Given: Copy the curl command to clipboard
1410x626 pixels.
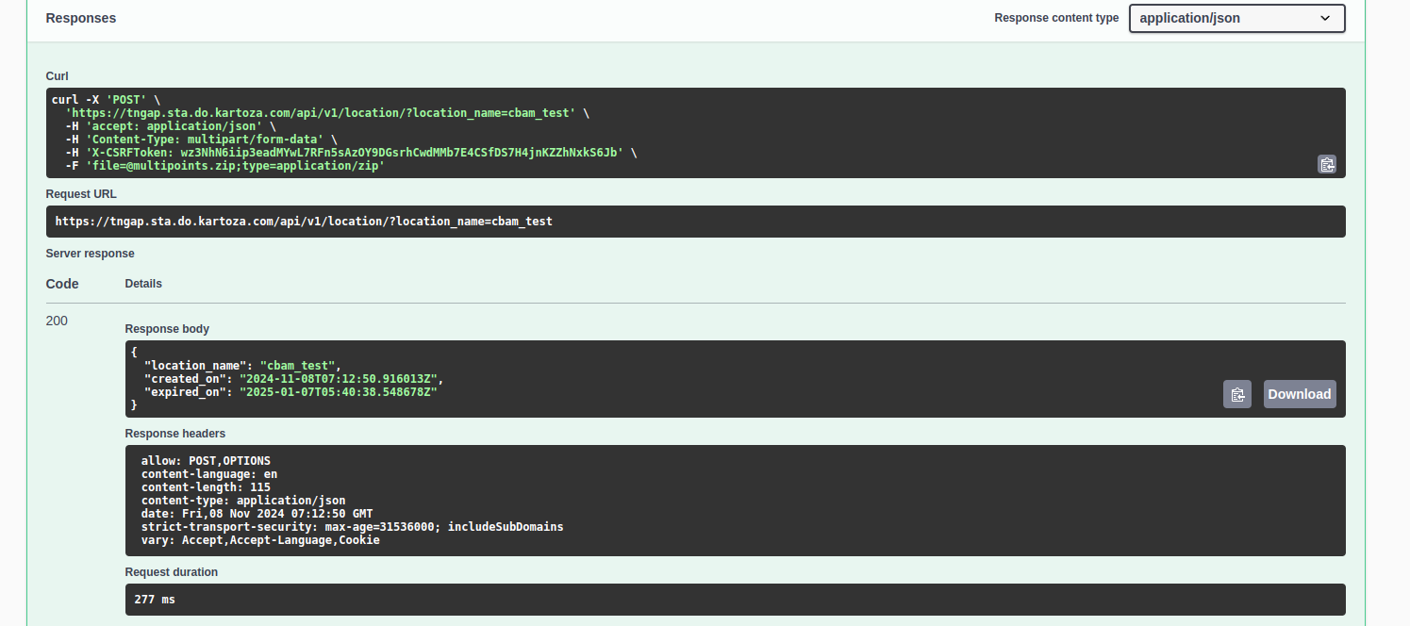Looking at the screenshot, I should 1327,164.
